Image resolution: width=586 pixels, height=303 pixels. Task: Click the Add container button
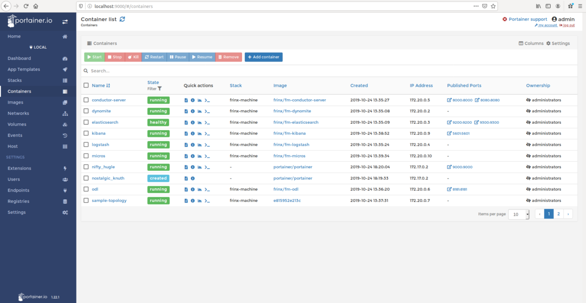coord(264,57)
